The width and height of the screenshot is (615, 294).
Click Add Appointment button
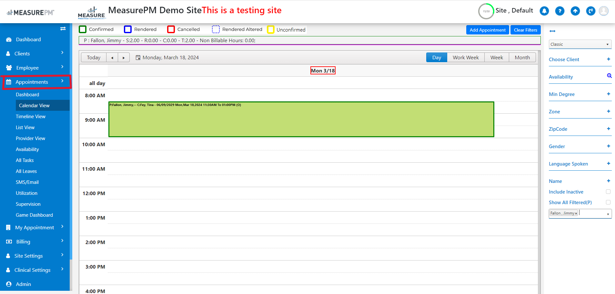pos(488,30)
